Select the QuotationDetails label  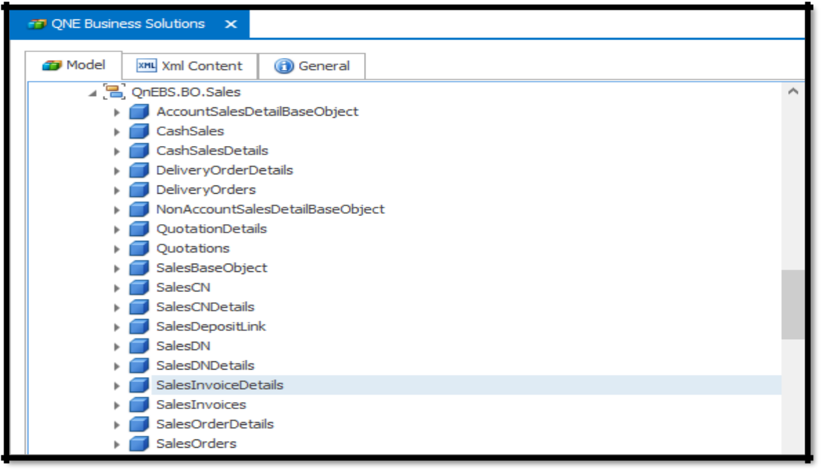coord(212,228)
